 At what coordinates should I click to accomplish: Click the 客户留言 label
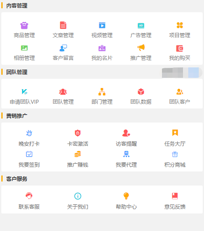[63, 58]
